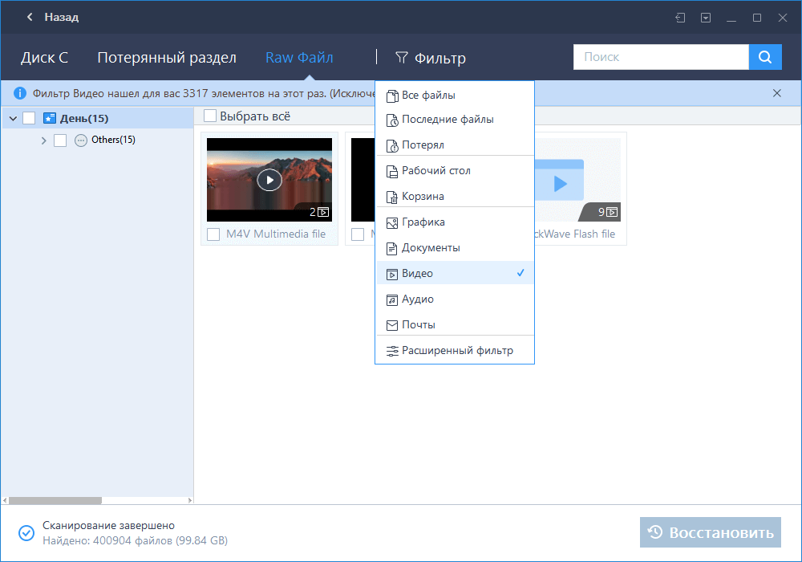Image resolution: width=802 pixels, height=562 pixels.
Task: Click the Others(15) ellipsis icon
Action: 81,140
